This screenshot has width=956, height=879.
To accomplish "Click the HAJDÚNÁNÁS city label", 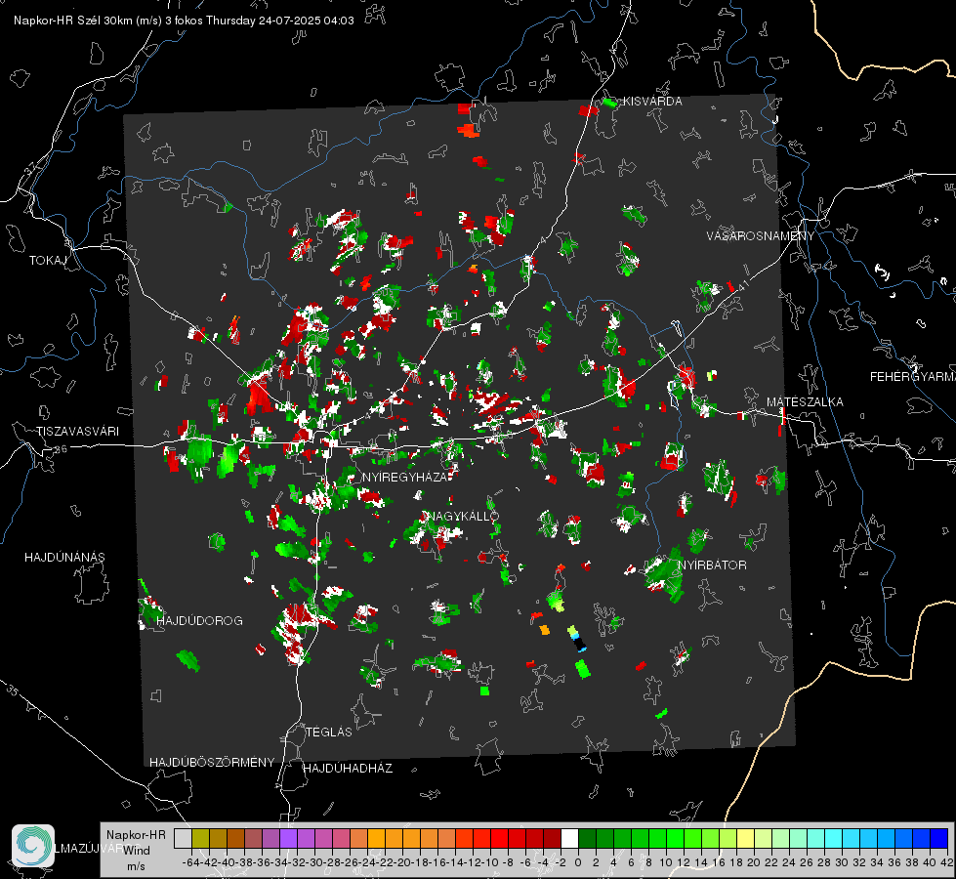I will click(x=64, y=558).
